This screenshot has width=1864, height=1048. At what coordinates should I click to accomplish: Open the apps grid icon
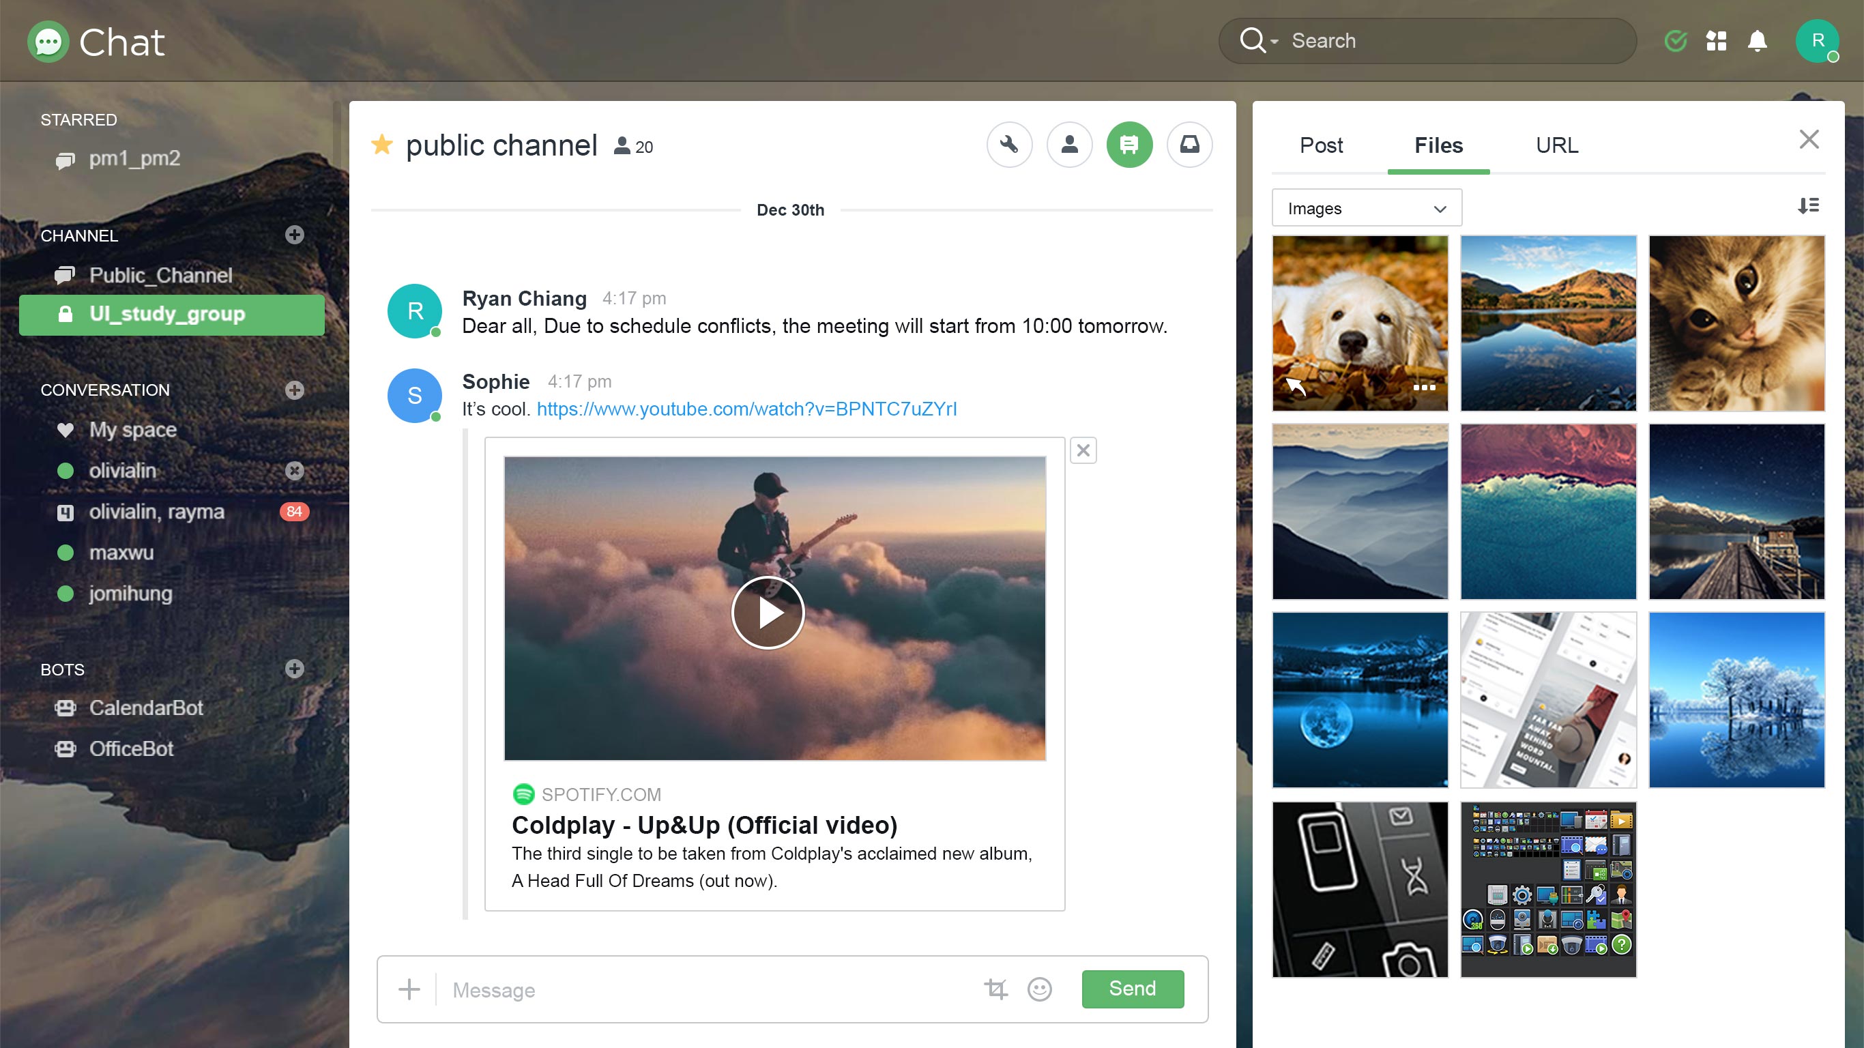[x=1717, y=40]
